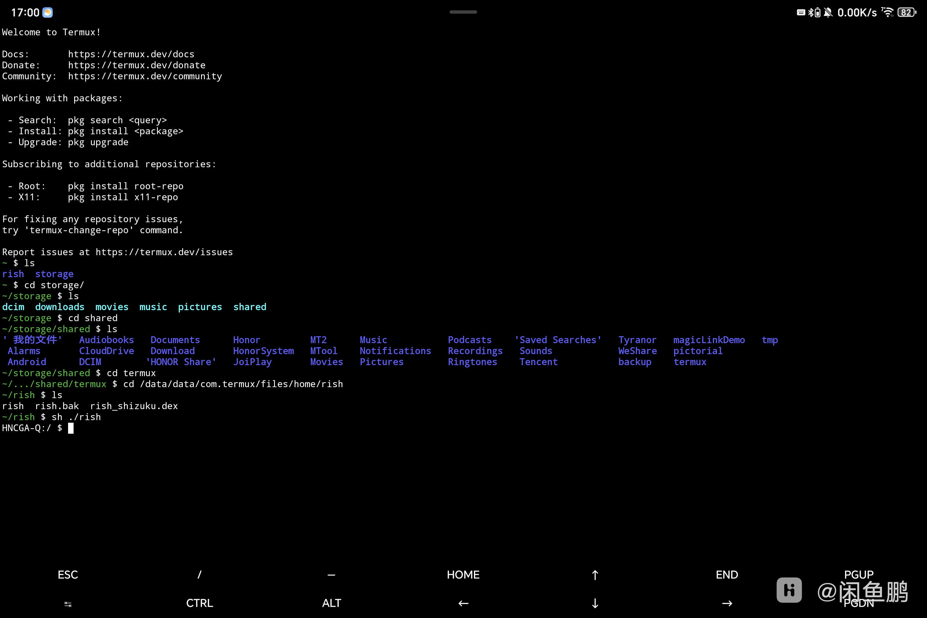The image size is (927, 618).
Task: Tap 'pictorial' folder name
Action: (x=698, y=351)
